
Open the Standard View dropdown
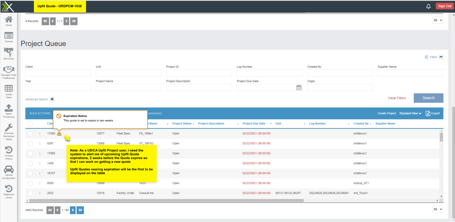(410, 114)
